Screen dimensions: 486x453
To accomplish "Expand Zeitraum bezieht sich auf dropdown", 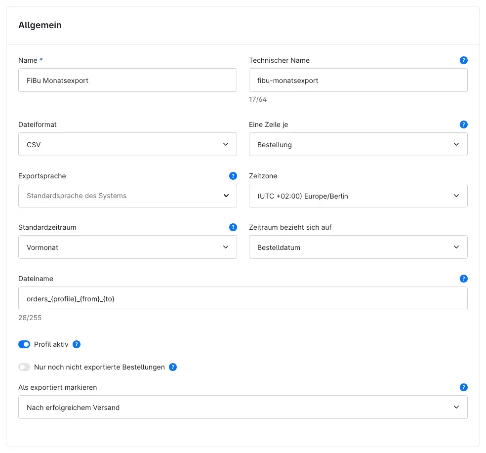I will coord(358,247).
